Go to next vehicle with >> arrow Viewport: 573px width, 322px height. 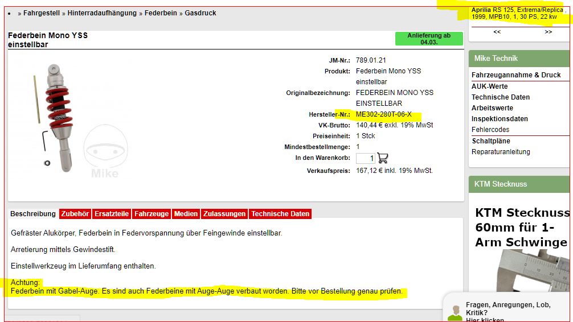[548, 32]
